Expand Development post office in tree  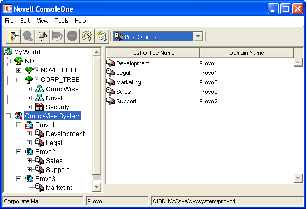(29, 134)
